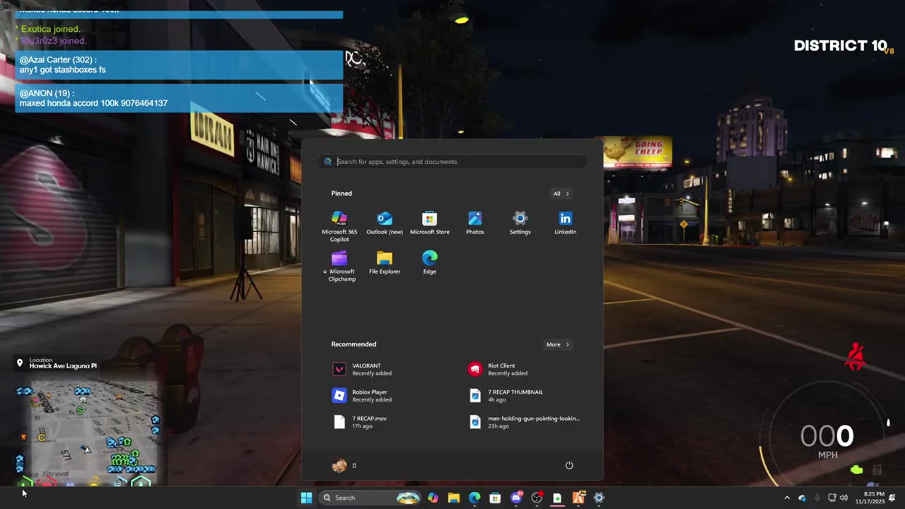Click the Windows Start button on taskbar
Image resolution: width=905 pixels, height=509 pixels.
(x=306, y=498)
